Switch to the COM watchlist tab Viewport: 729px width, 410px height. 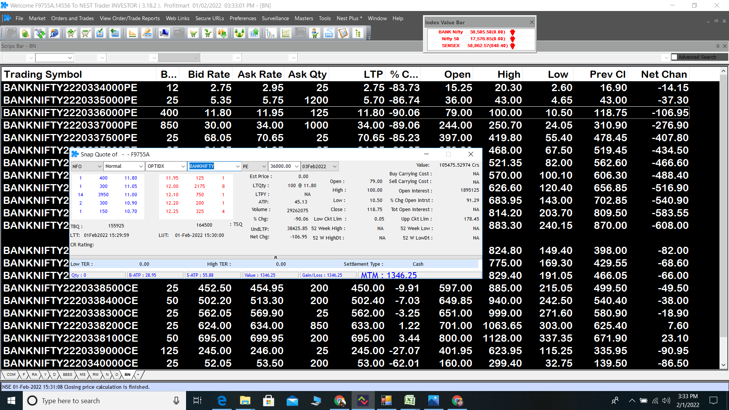click(11, 375)
